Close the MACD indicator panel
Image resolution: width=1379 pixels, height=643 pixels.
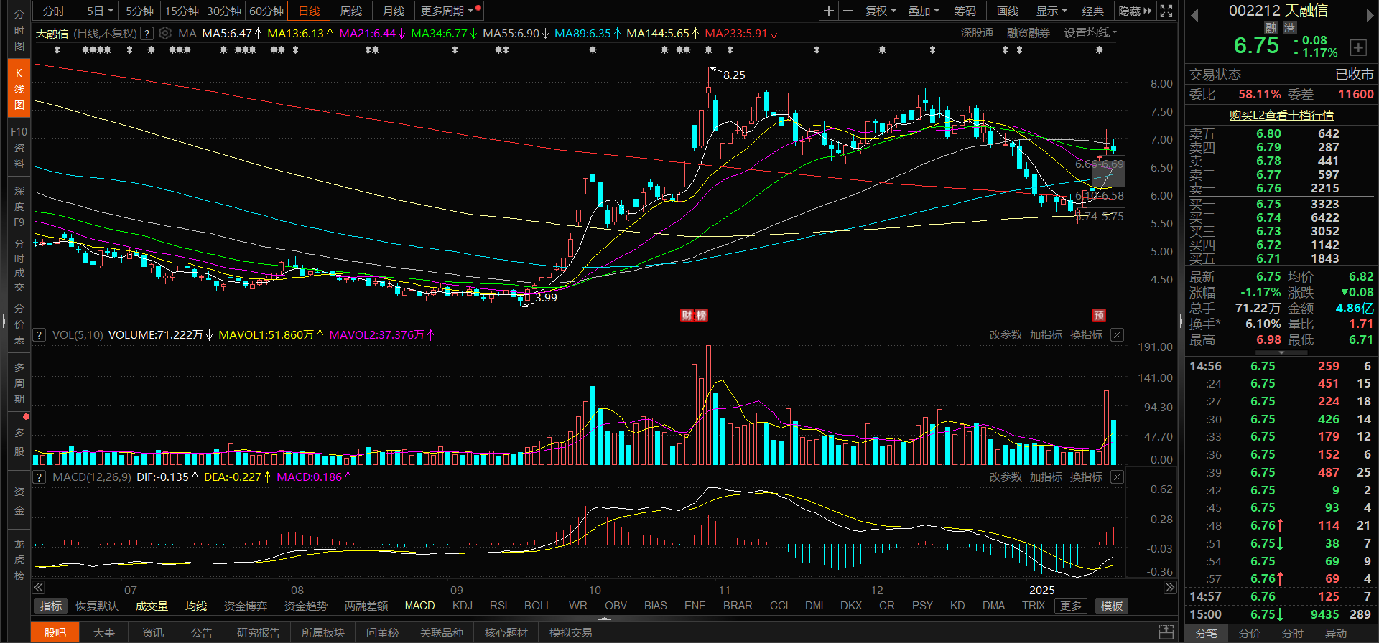click(x=1117, y=477)
